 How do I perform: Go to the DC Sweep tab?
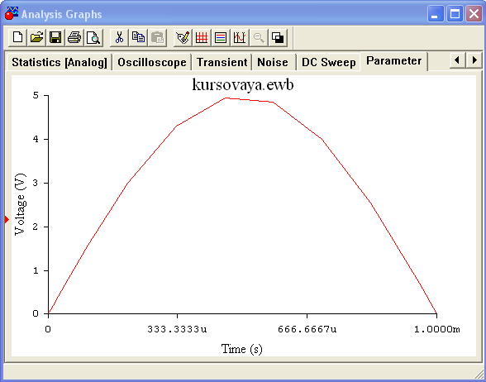tap(329, 62)
